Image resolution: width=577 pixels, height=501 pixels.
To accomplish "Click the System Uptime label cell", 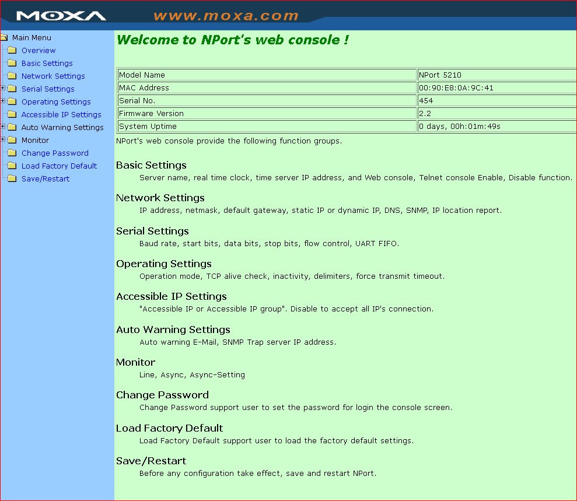I will 267,127.
